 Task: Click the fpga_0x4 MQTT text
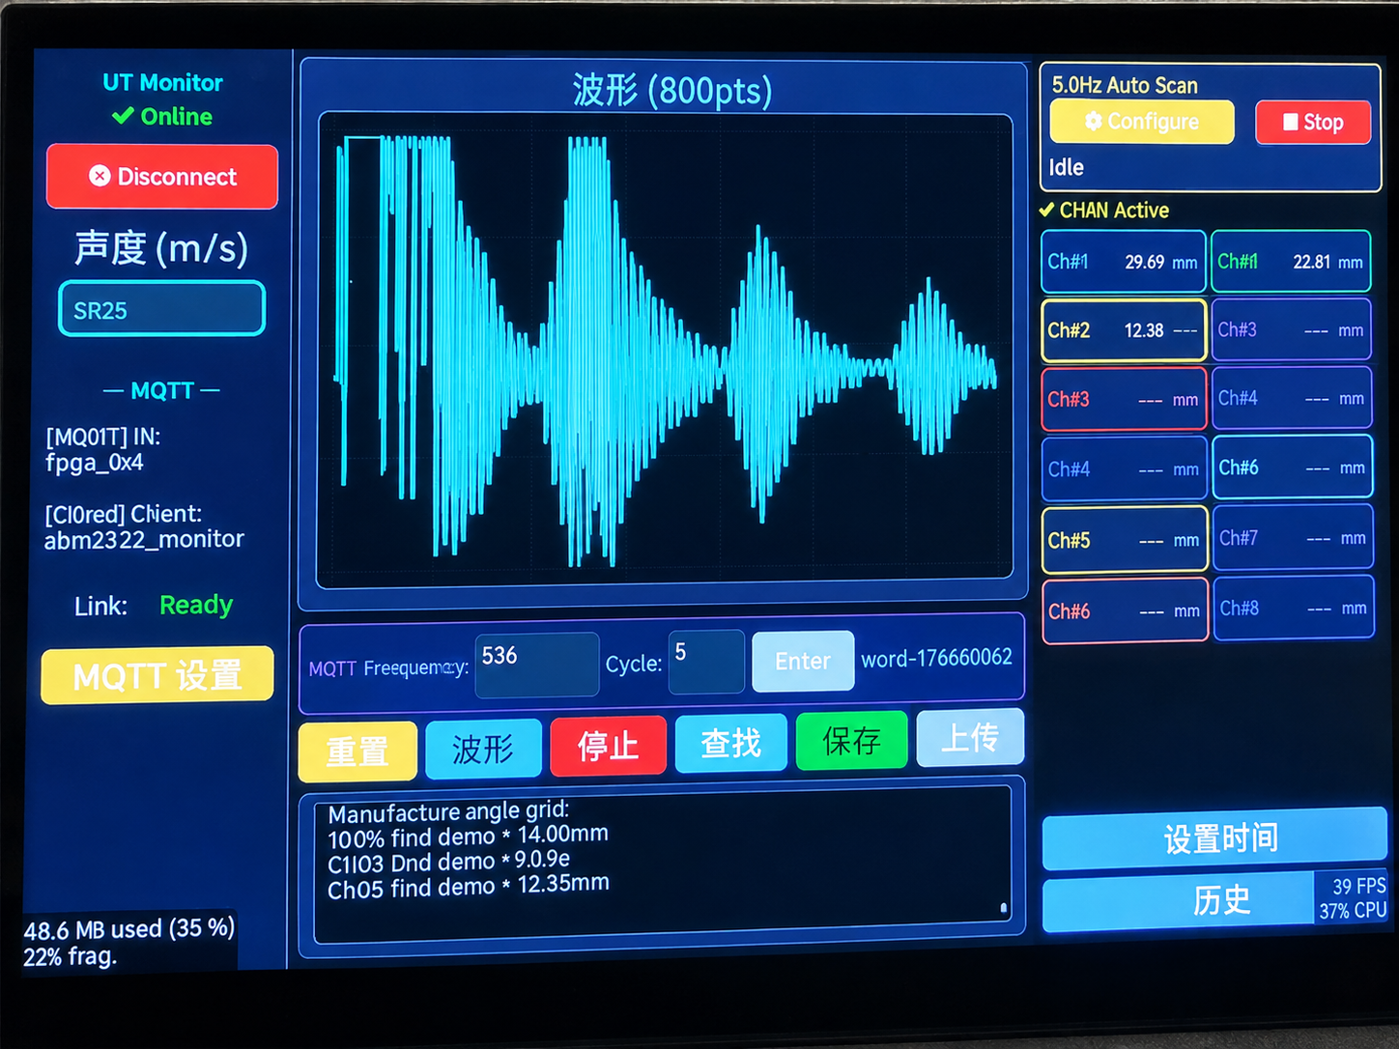(x=95, y=463)
